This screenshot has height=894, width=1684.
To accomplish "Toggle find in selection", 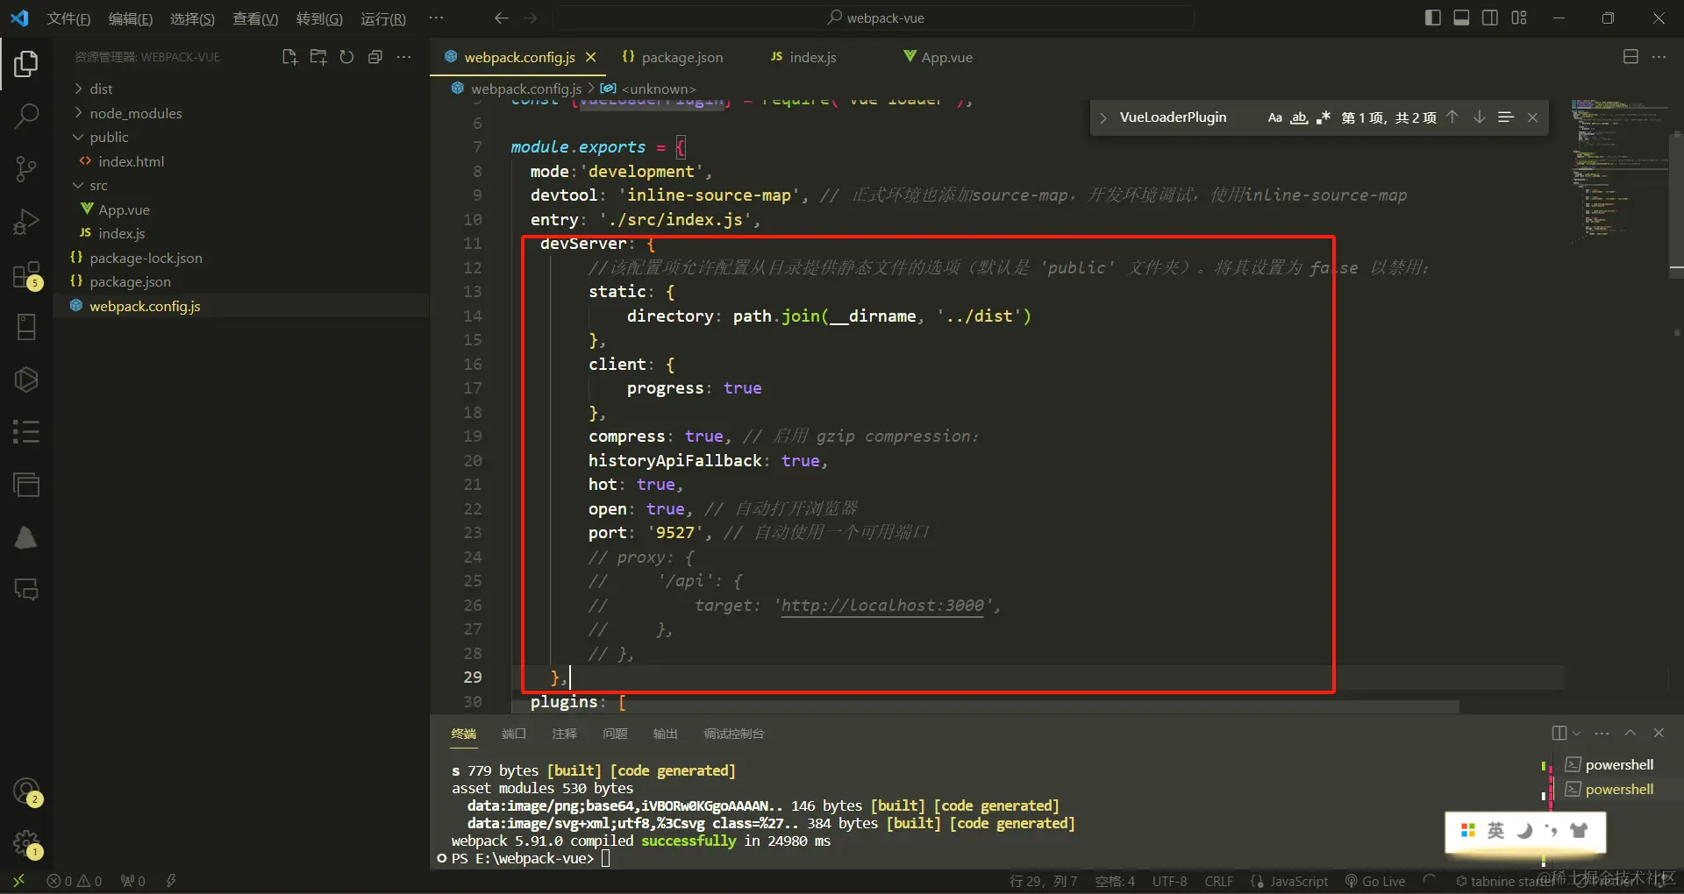I will (x=1506, y=117).
